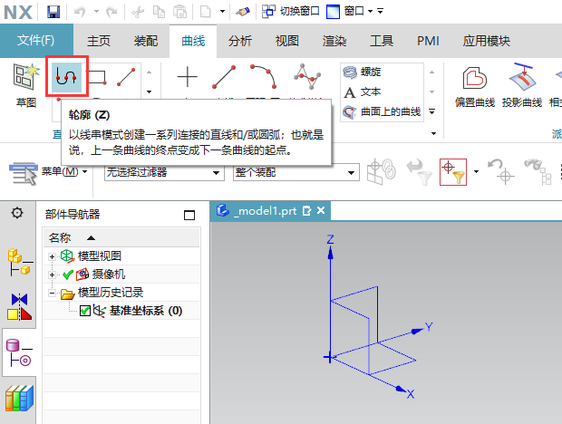
Task: Open the 窗口 window dropdown
Action: (x=350, y=12)
